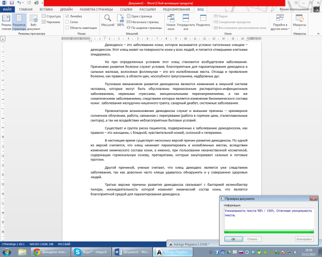Fit to Page Width (По ширине страницы)
The image size is (322, 257).
pyautogui.click(x=144, y=28)
